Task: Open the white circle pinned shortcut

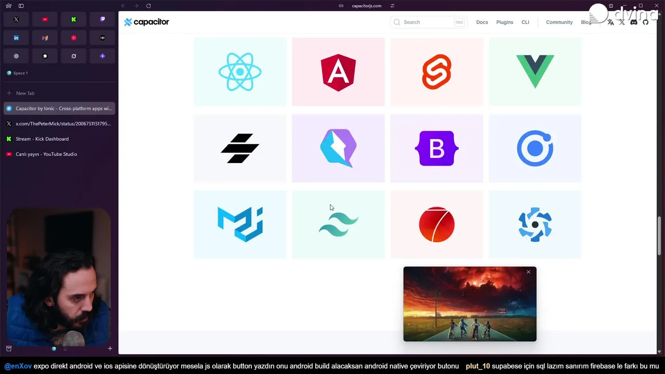Action: click(45, 56)
